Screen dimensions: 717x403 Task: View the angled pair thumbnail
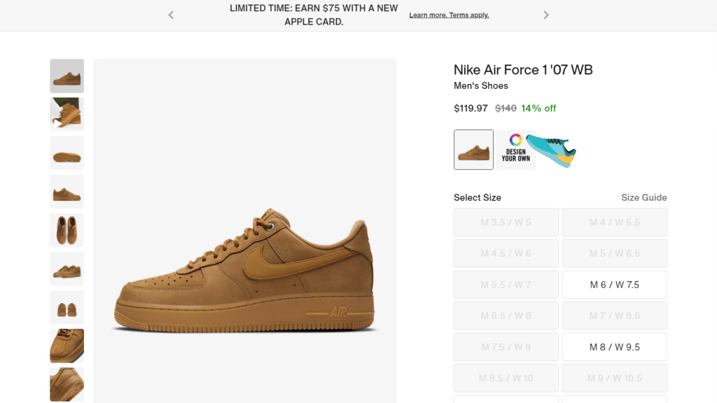(x=67, y=269)
